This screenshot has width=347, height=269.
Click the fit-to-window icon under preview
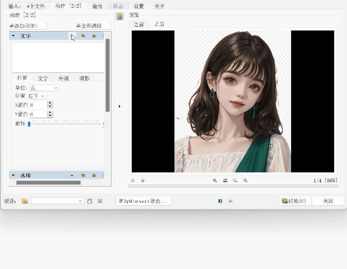coord(225,181)
